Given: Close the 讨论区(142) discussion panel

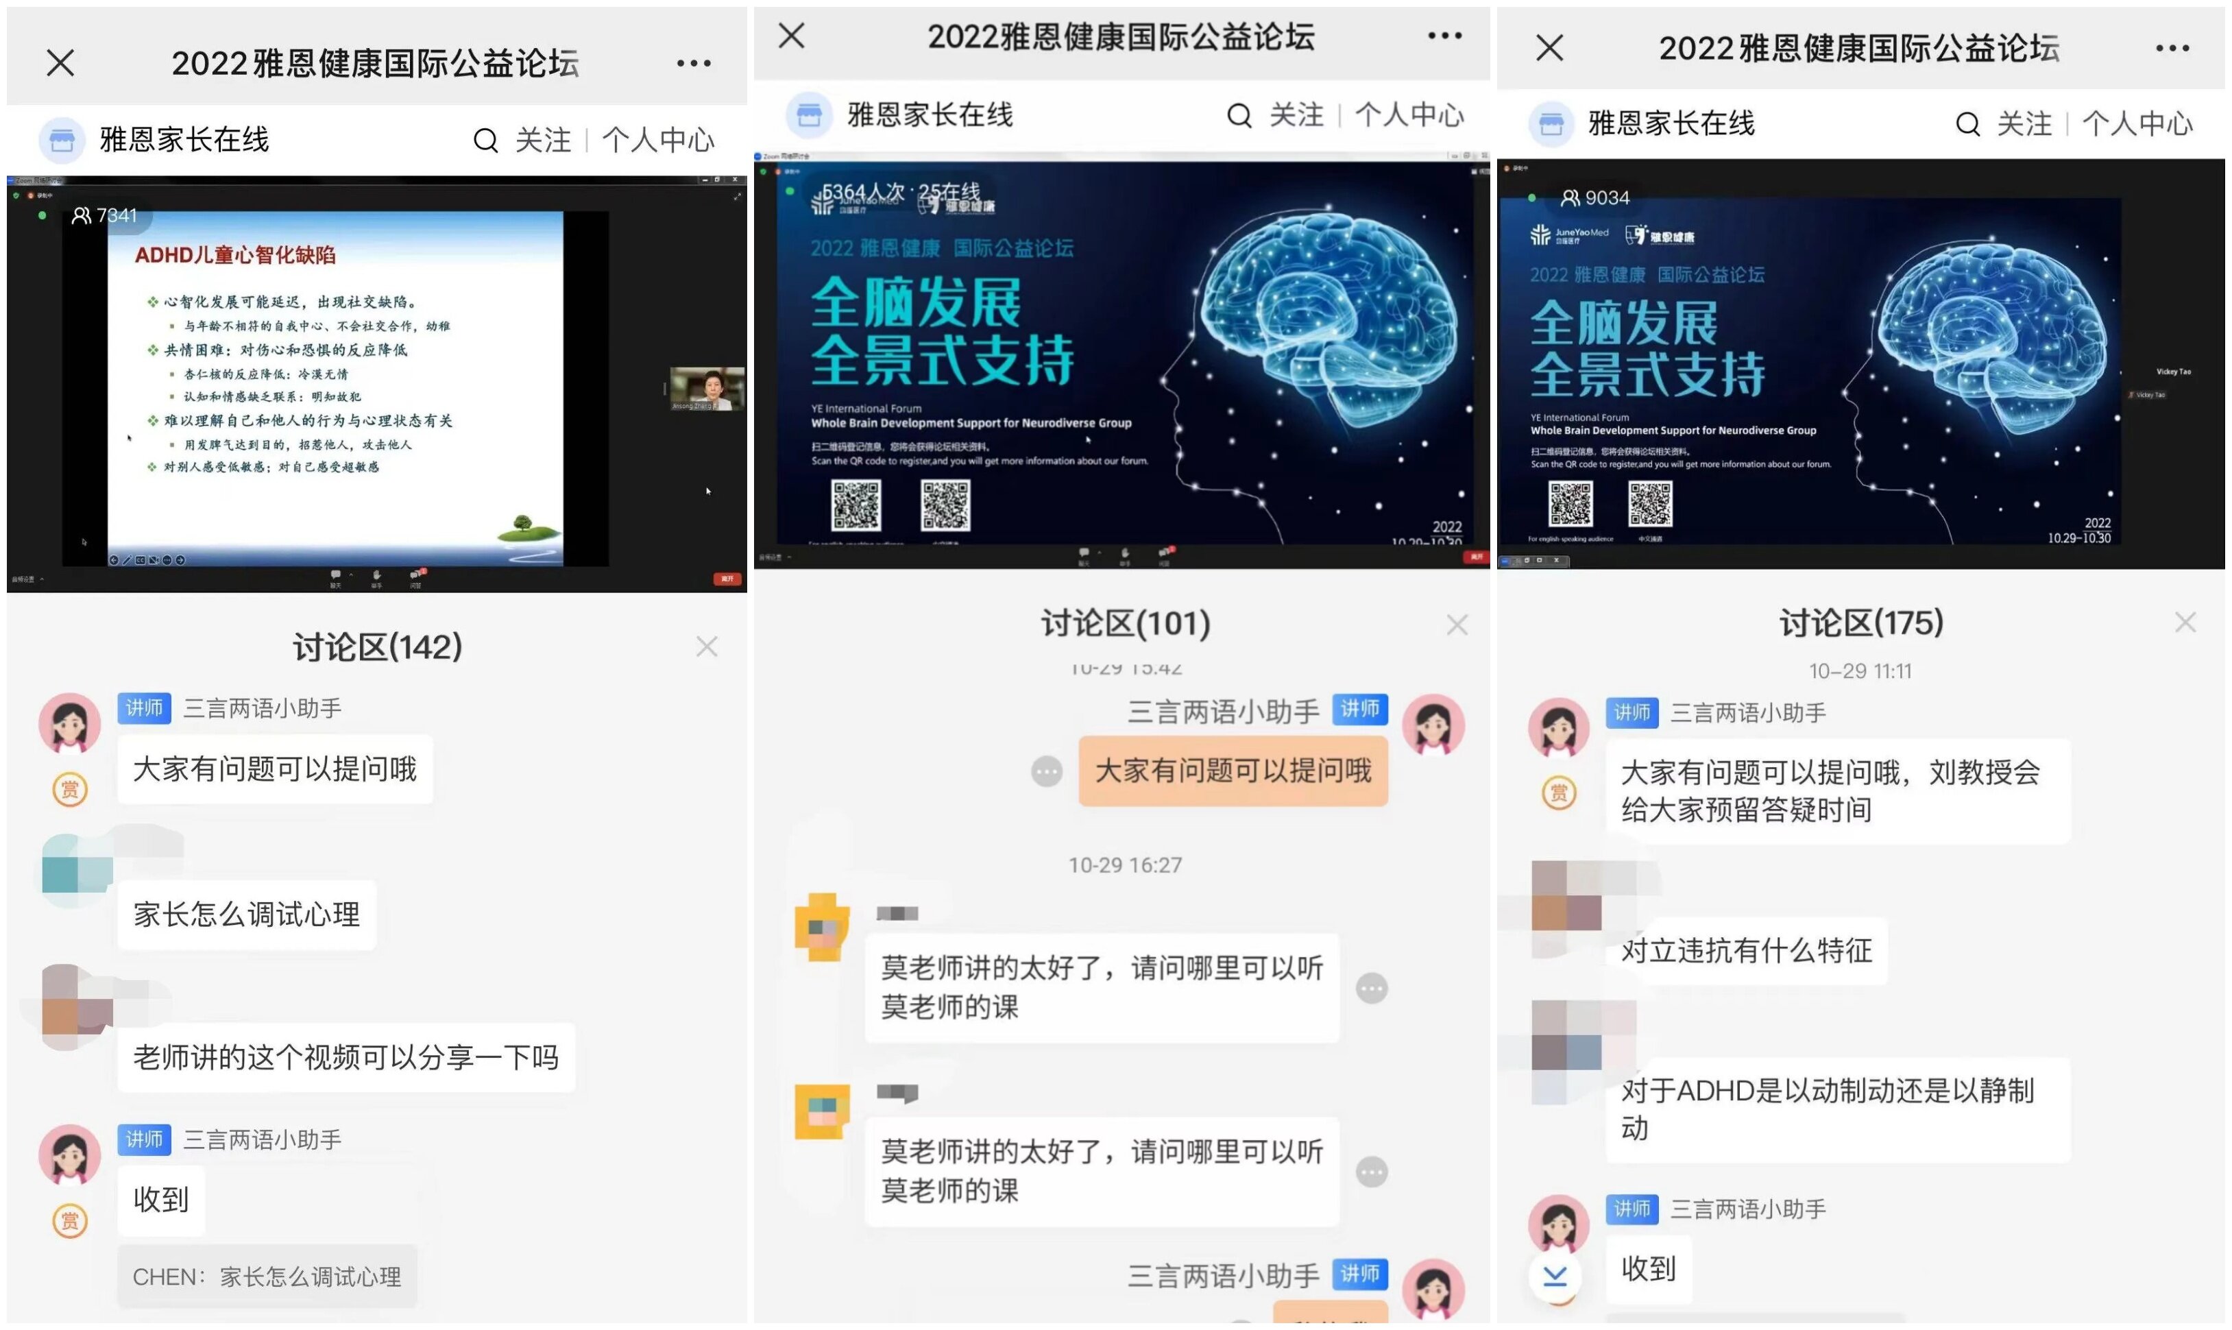Looking at the screenshot, I should click(707, 647).
